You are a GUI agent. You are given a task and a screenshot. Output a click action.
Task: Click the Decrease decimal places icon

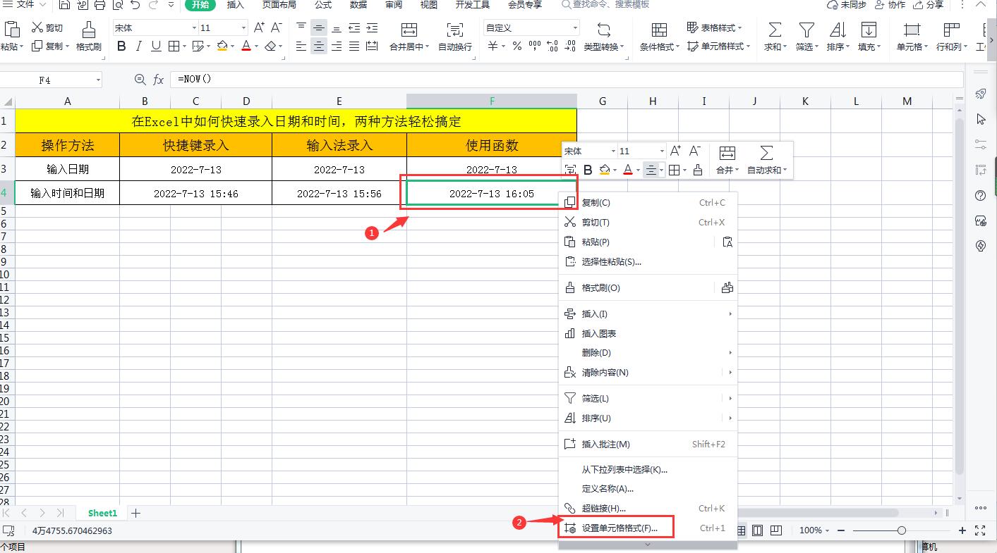point(569,46)
